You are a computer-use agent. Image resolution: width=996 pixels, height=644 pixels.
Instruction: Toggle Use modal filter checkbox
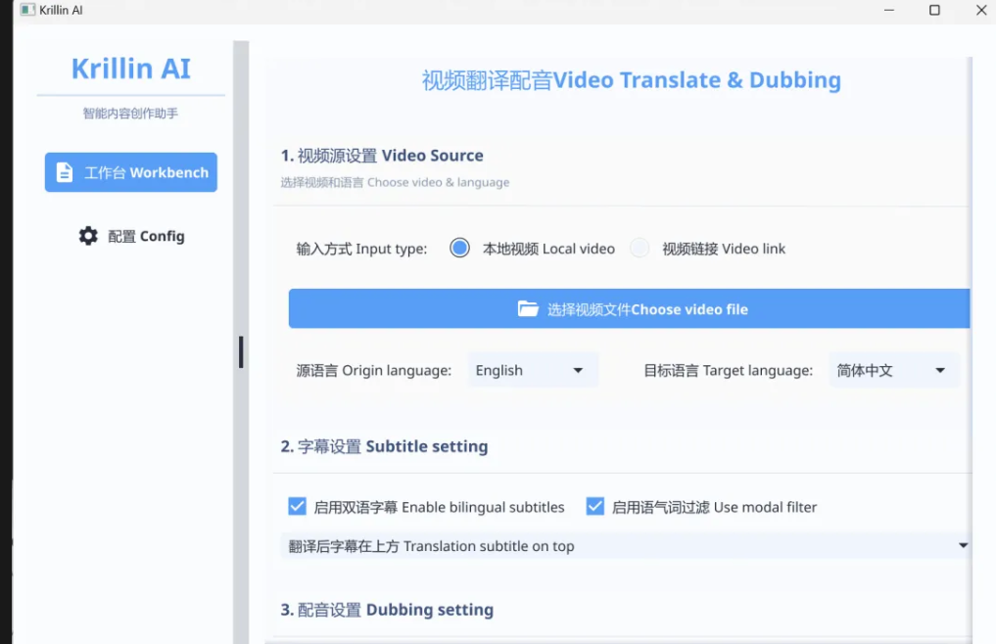pos(595,506)
